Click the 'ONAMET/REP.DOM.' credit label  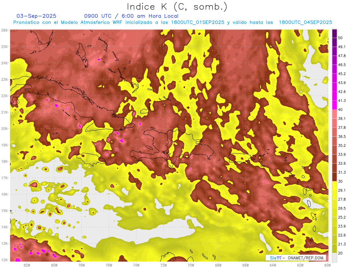[x=306, y=258]
